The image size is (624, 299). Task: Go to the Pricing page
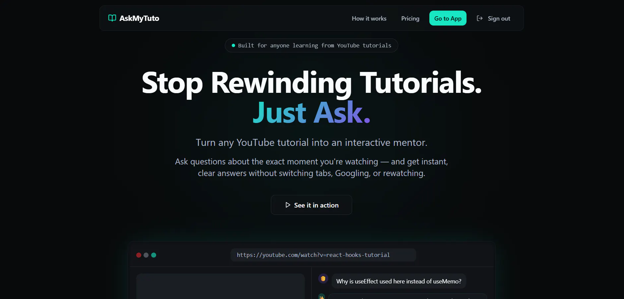pos(410,19)
